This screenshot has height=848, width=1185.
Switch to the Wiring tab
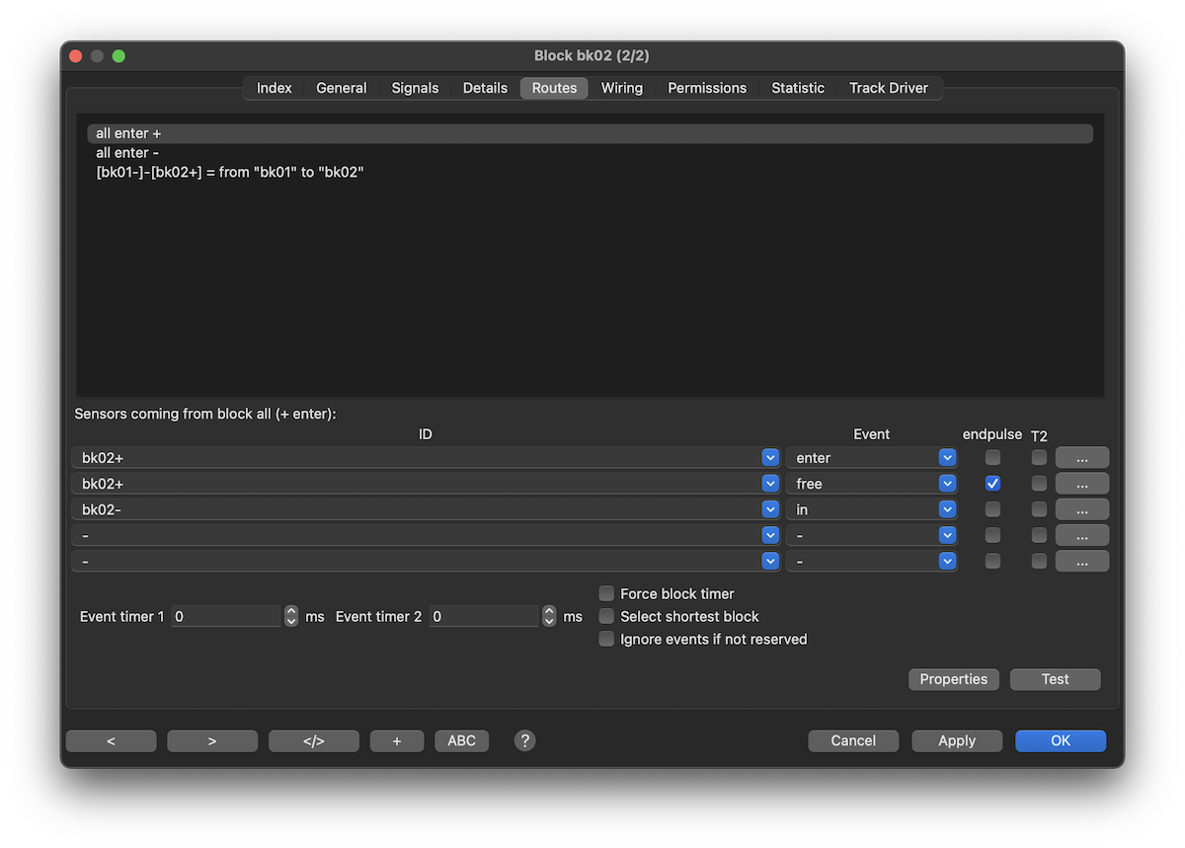[622, 88]
